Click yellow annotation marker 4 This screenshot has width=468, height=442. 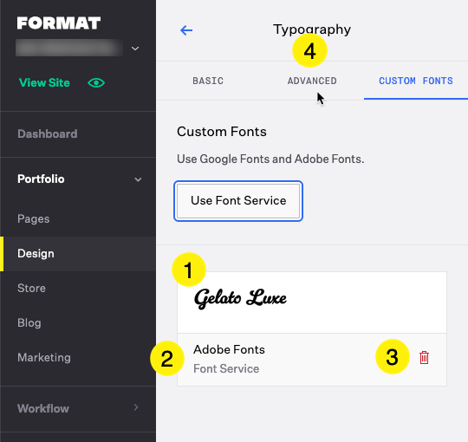(x=309, y=50)
